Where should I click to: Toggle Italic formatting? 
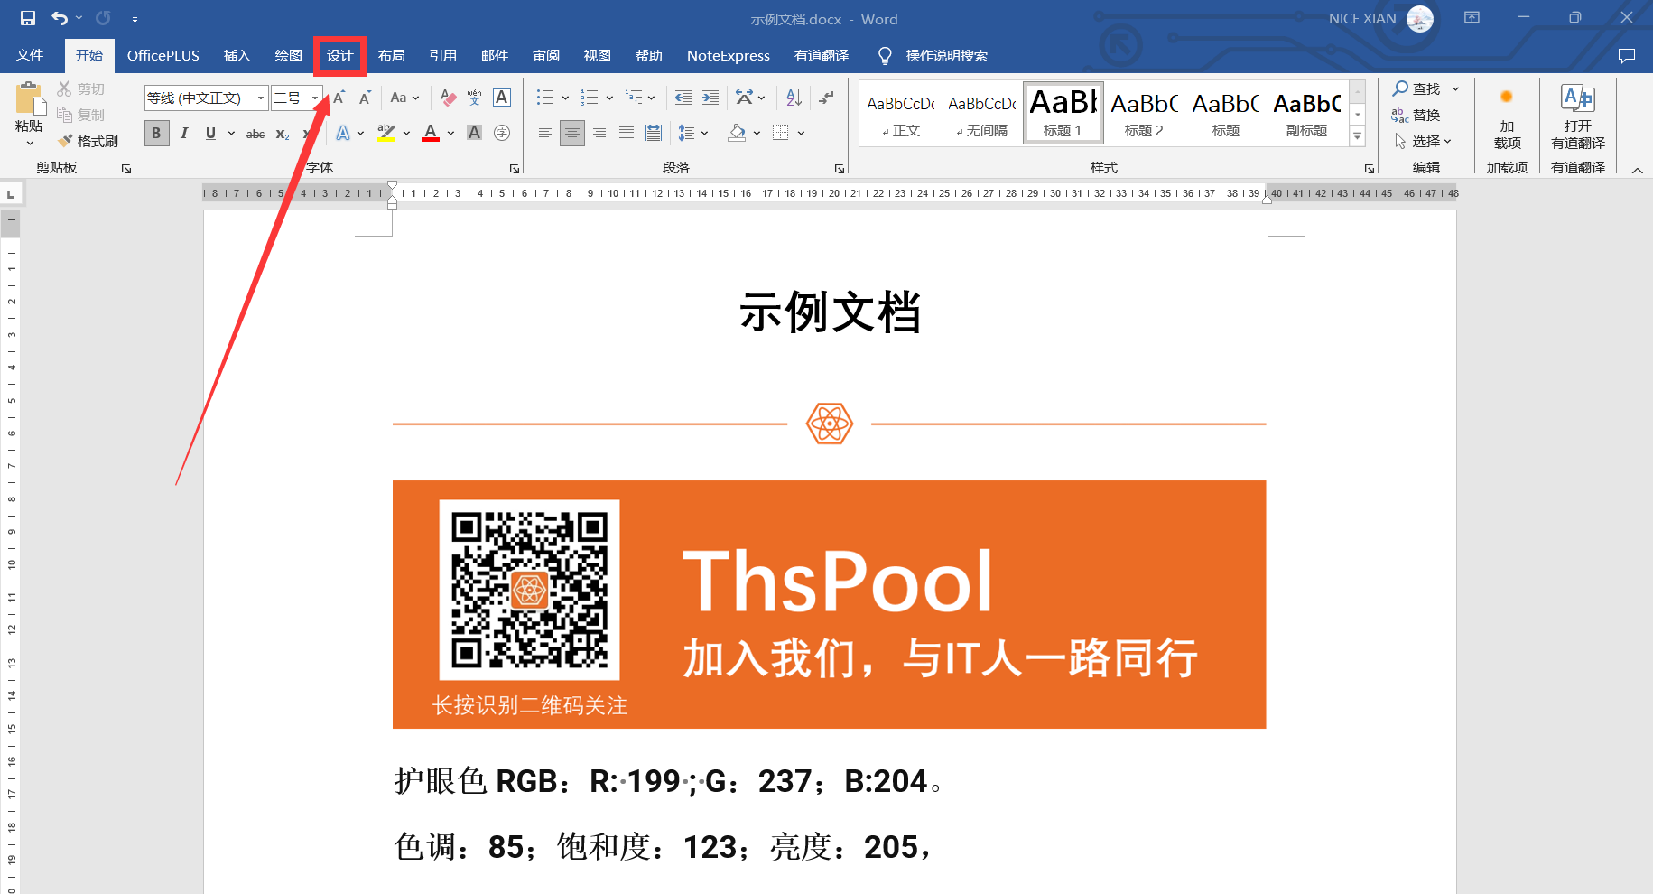coord(184,133)
